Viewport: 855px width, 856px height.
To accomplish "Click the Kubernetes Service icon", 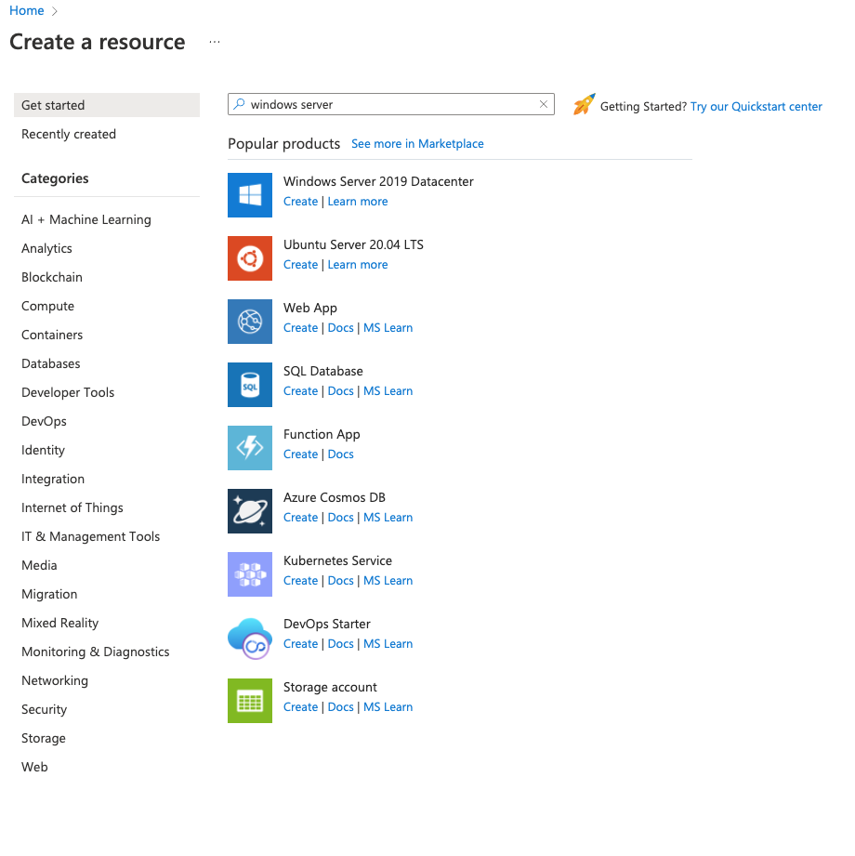I will 250,574.
